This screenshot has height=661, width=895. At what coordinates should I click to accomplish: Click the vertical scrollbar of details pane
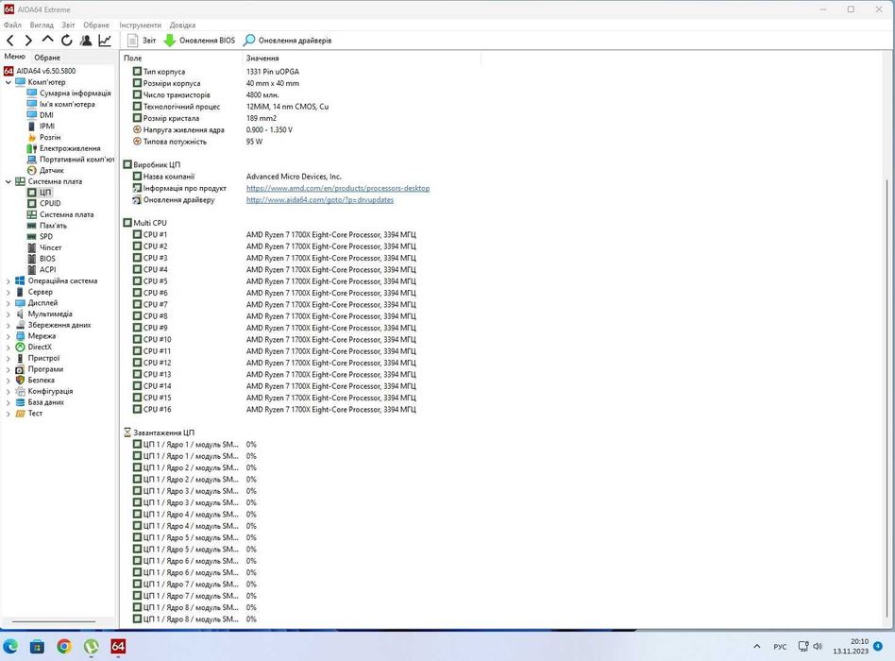click(x=888, y=399)
